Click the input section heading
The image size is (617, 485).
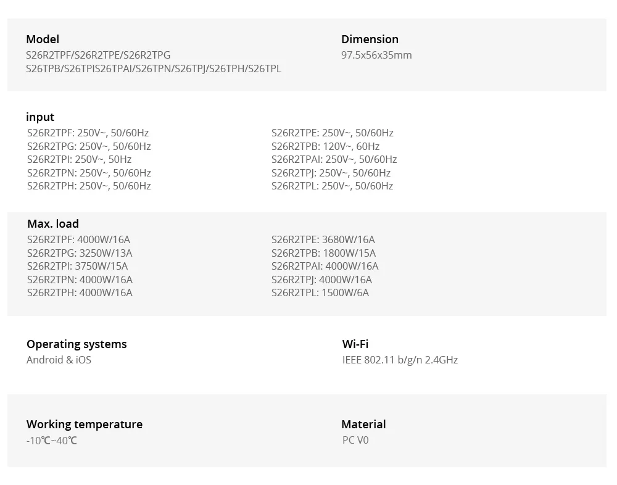click(x=40, y=117)
